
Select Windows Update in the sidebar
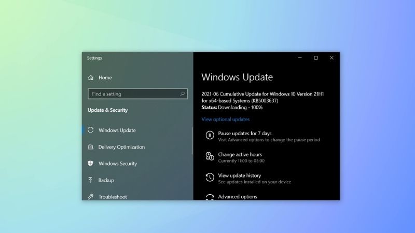[117, 130]
